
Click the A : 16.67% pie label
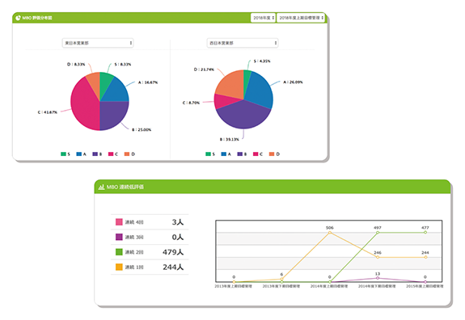click(x=148, y=82)
